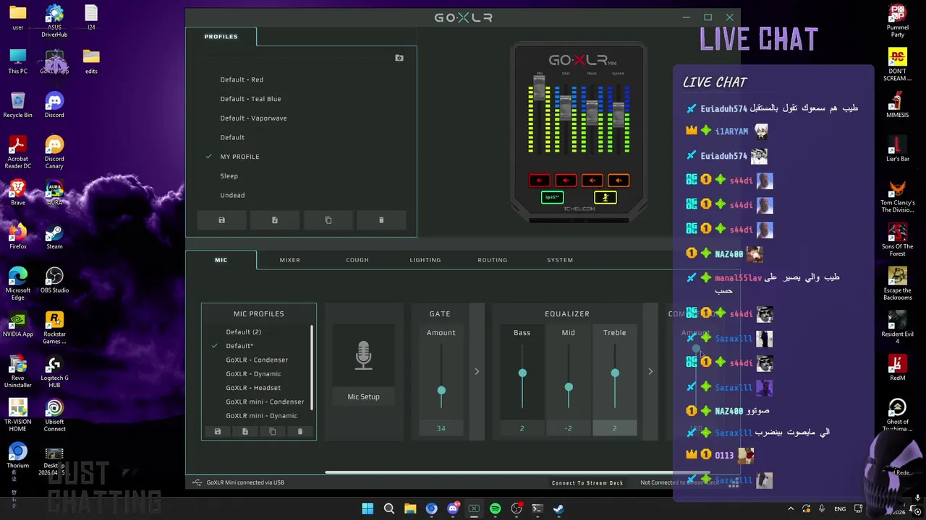Toggle the Chat channel mute button on the device image
The width and height of the screenshot is (926, 520).
[566, 181]
